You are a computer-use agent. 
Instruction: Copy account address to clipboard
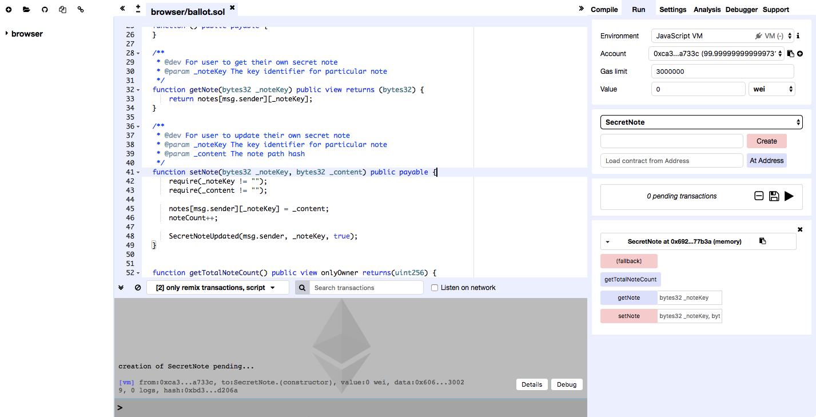coord(790,54)
